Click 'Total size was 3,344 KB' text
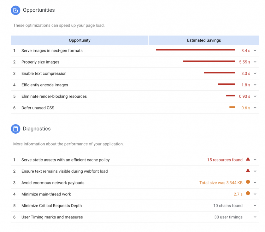Screen dimensions: 265x232 [x=221, y=183]
